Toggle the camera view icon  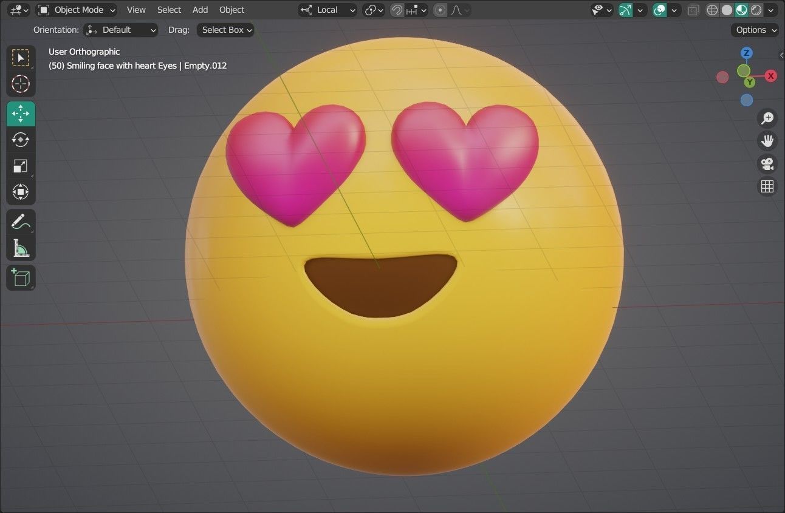[767, 163]
